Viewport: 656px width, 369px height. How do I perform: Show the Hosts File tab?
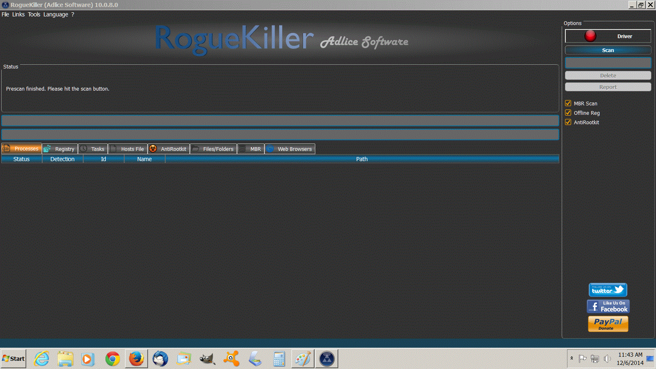pos(128,149)
